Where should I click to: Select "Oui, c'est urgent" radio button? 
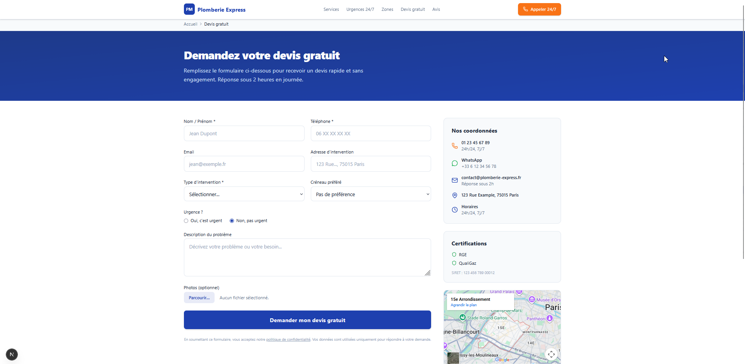pyautogui.click(x=186, y=221)
